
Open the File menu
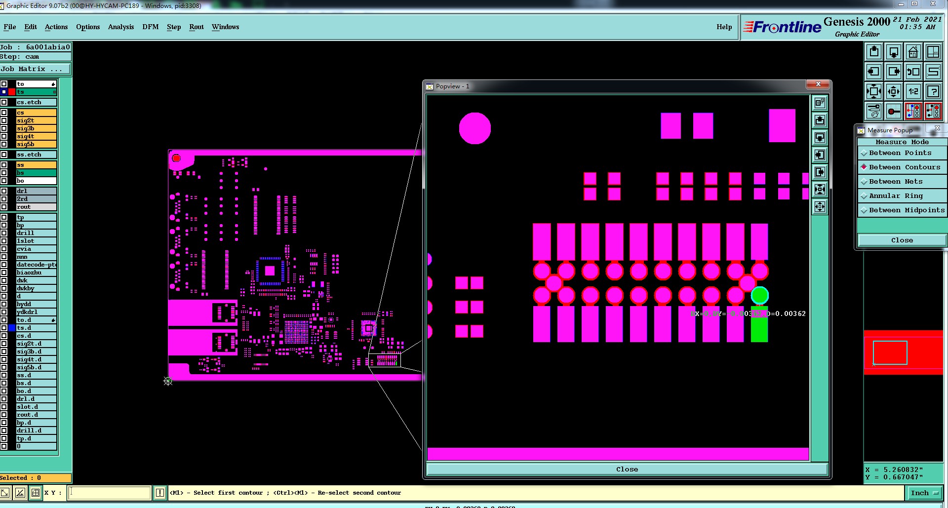(10, 27)
